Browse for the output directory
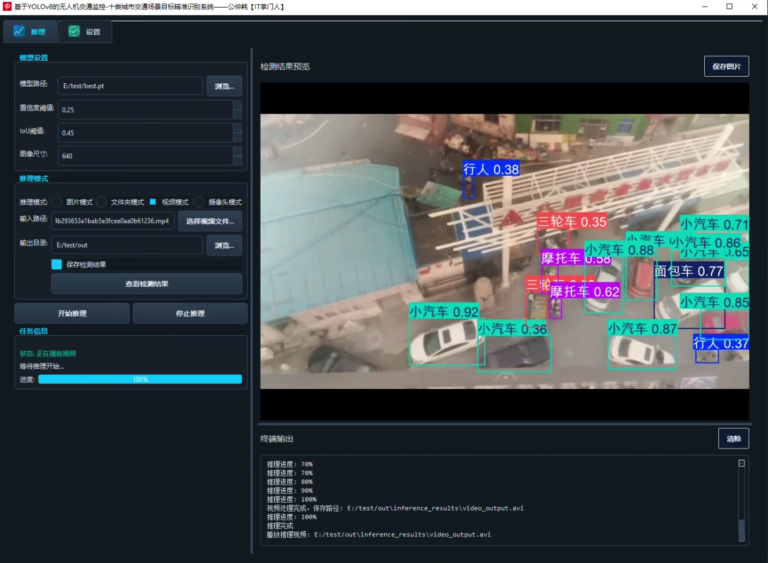This screenshot has width=768, height=563. 224,246
